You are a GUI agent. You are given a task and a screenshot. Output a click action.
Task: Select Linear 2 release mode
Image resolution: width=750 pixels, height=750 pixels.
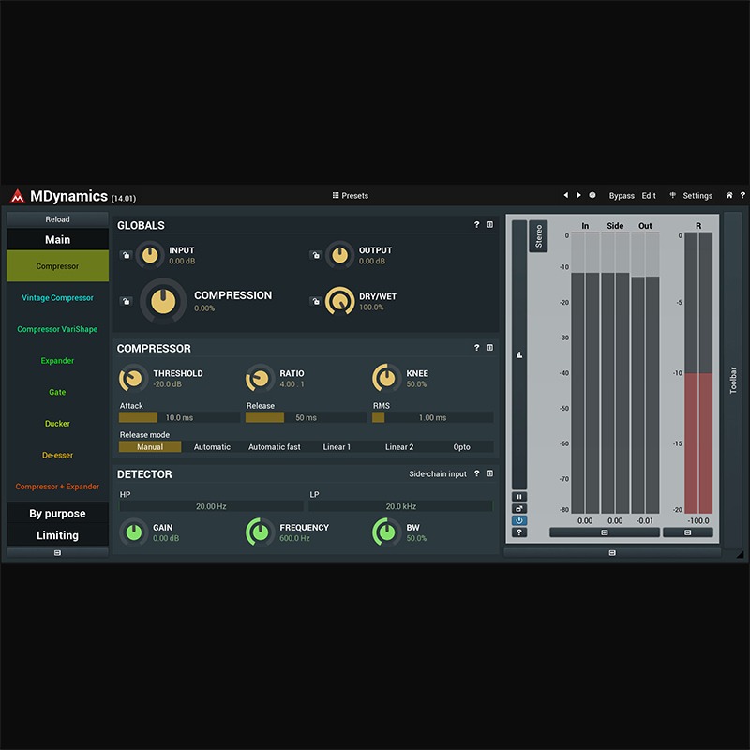399,447
